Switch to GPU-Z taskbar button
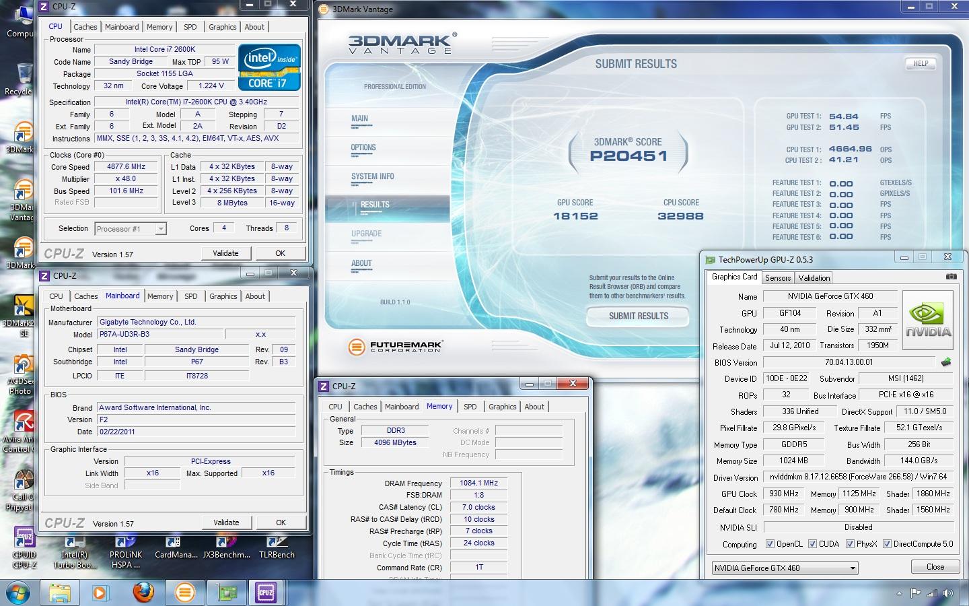 click(x=226, y=593)
